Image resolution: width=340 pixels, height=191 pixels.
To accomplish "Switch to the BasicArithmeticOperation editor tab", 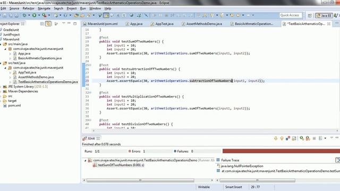I will (x=252, y=24).
